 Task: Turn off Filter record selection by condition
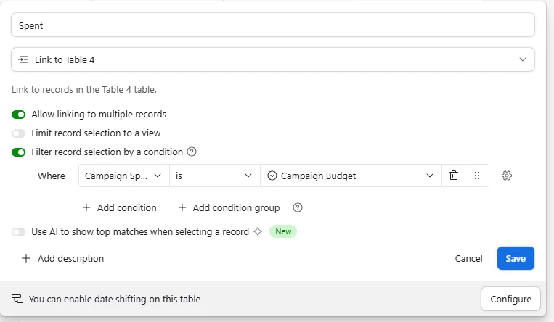click(19, 152)
